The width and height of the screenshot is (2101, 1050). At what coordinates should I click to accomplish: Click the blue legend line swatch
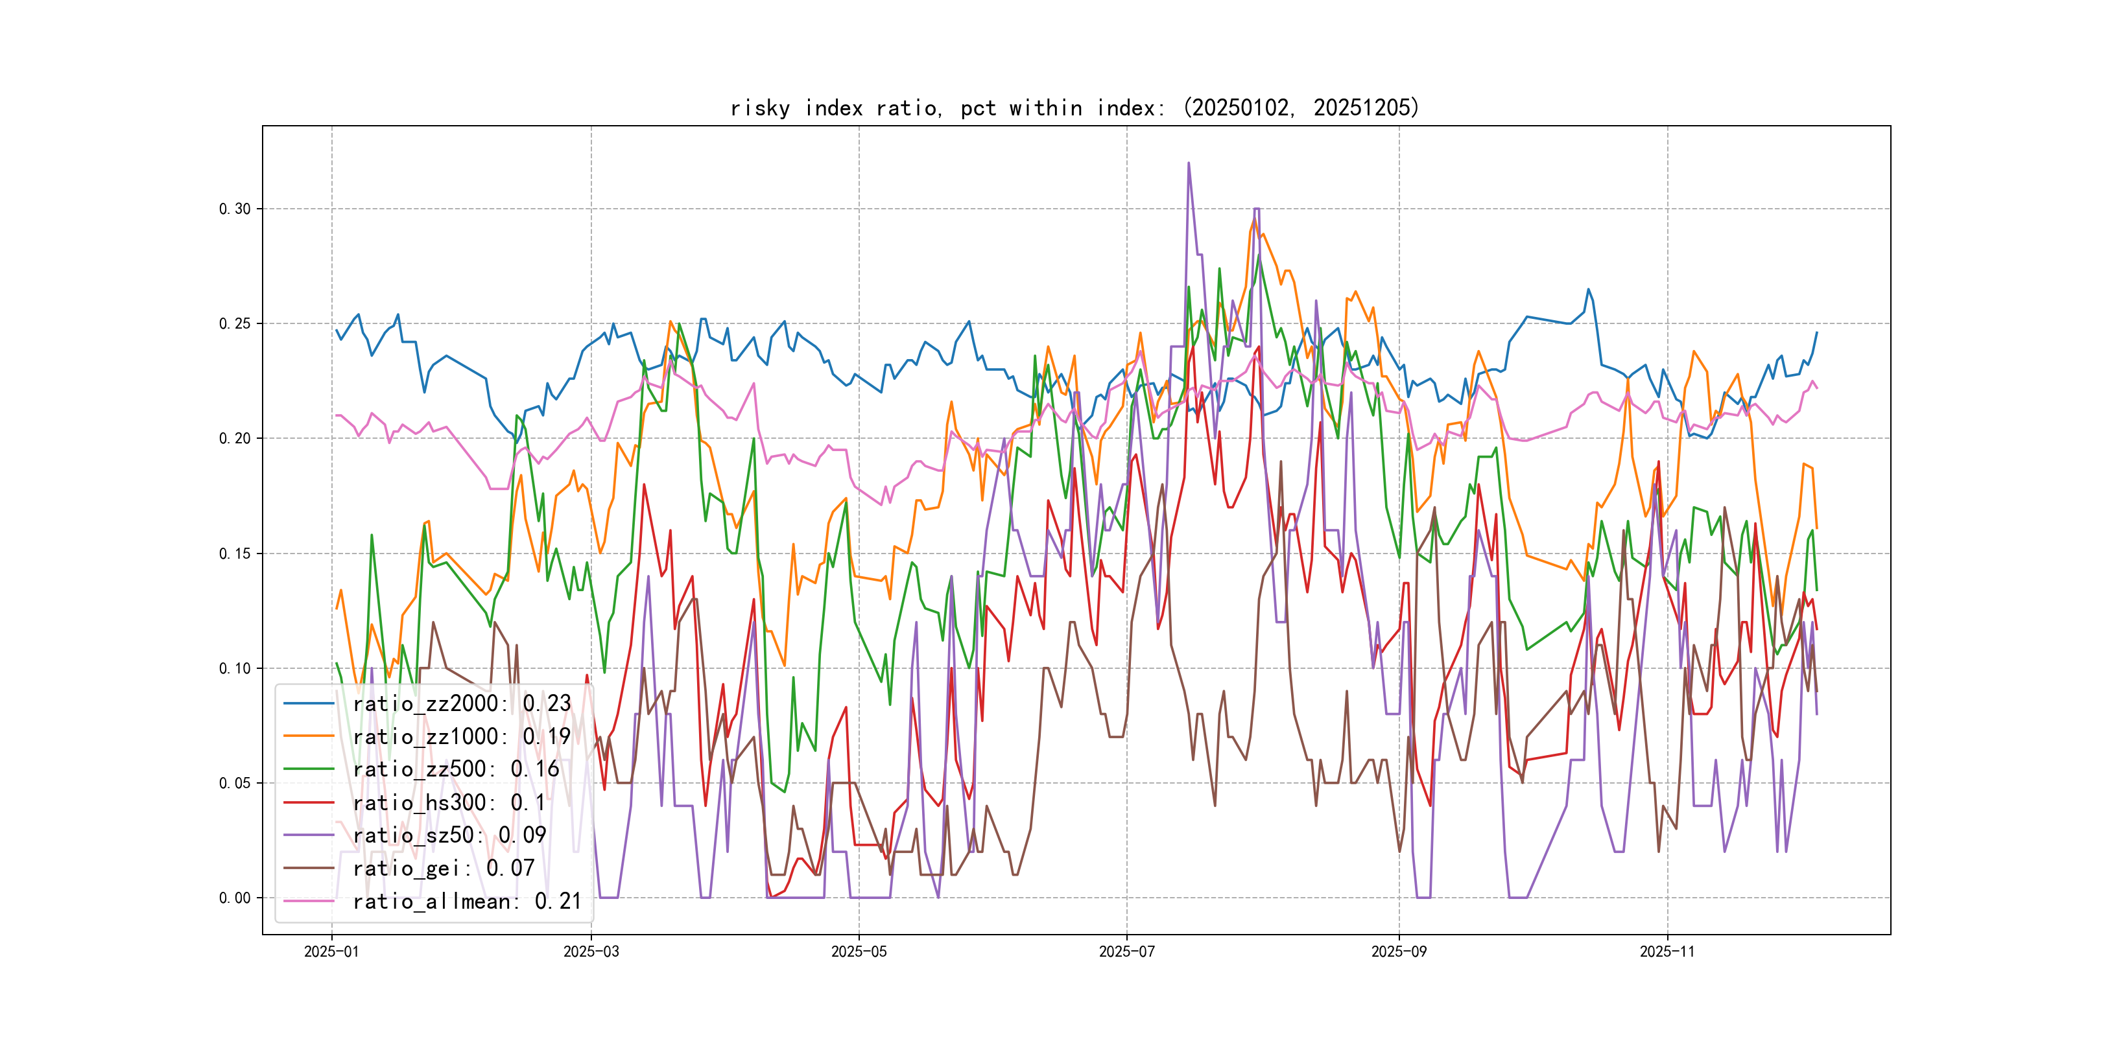pyautogui.click(x=309, y=703)
